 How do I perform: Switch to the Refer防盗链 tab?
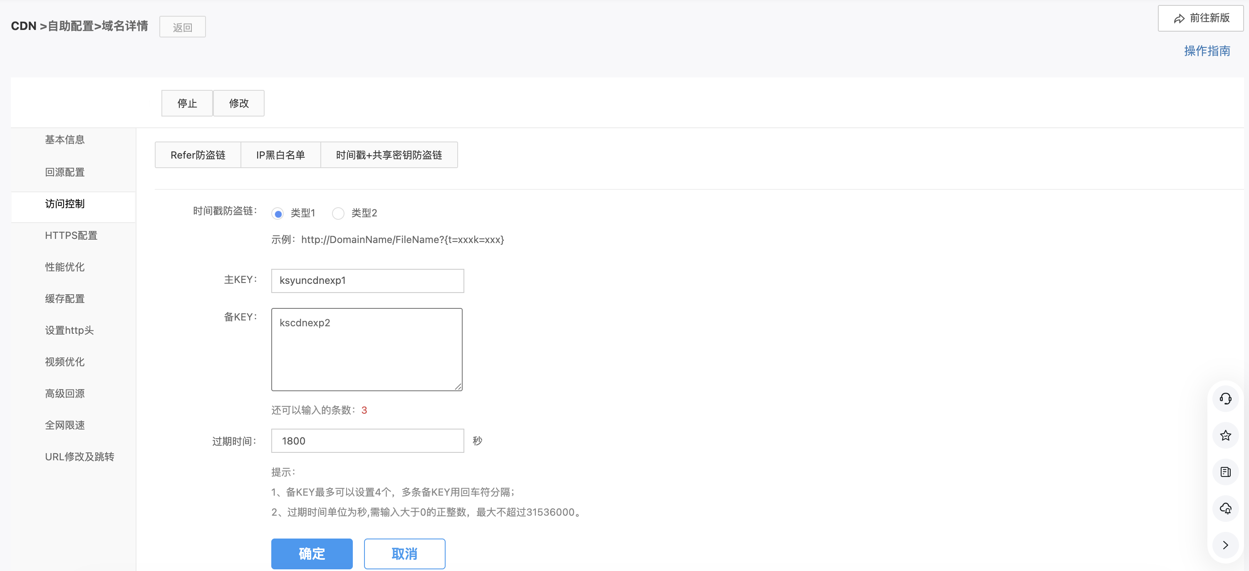(x=198, y=155)
